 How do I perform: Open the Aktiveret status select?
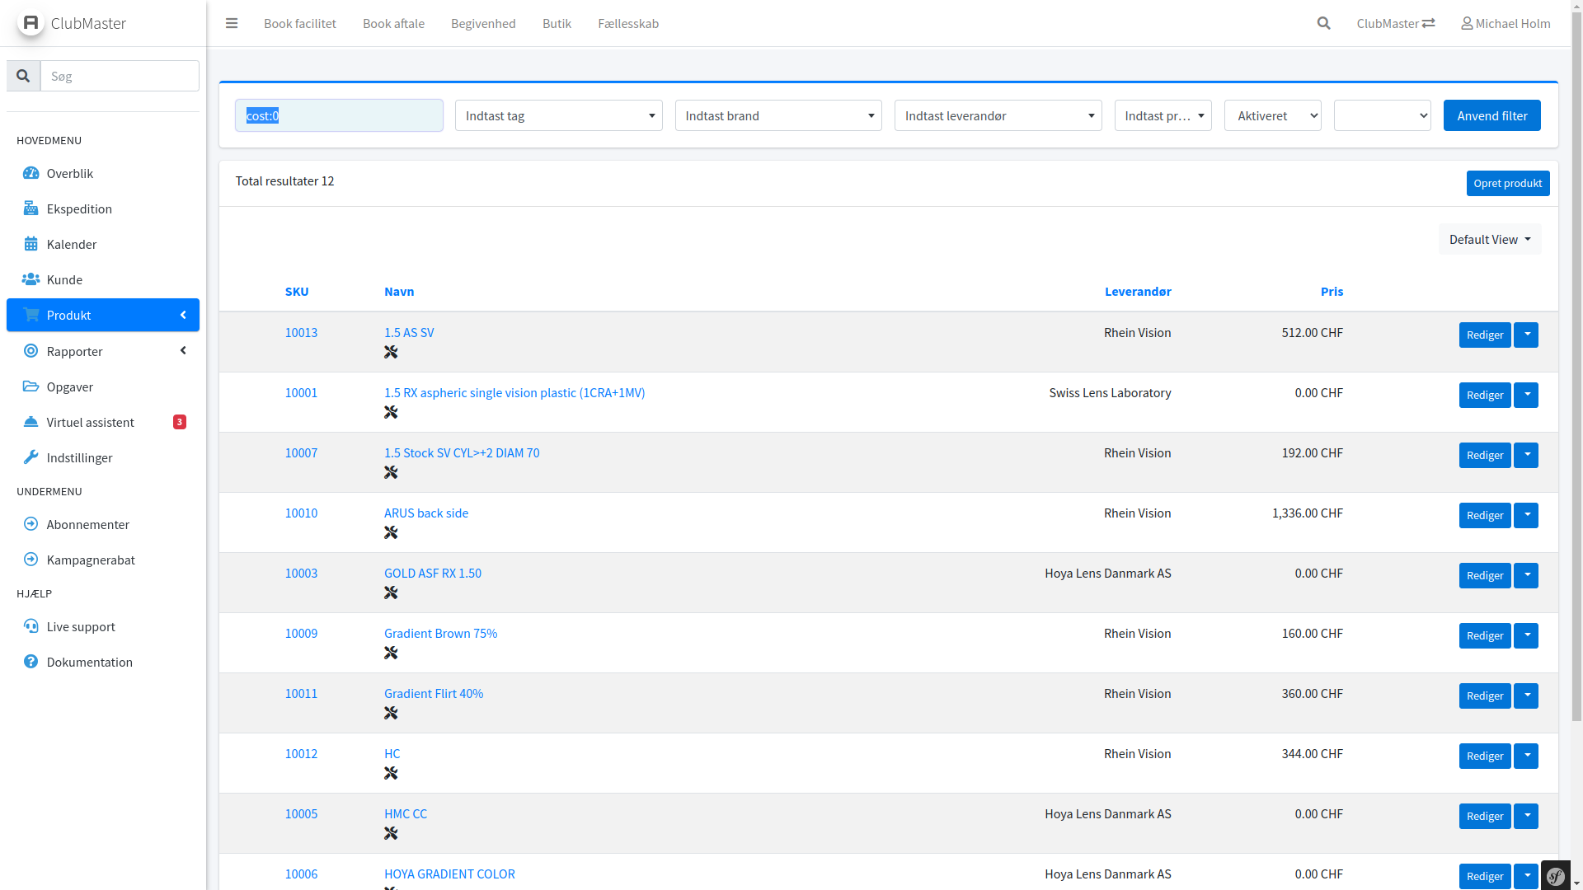pos(1272,115)
